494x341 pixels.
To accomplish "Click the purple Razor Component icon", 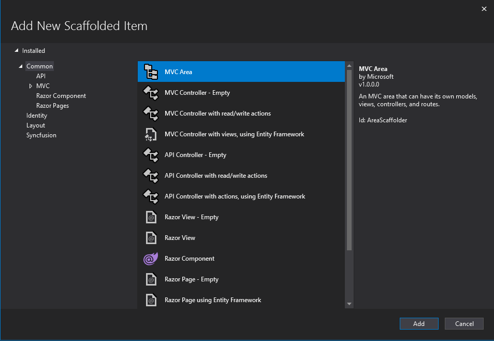I will (150, 259).
